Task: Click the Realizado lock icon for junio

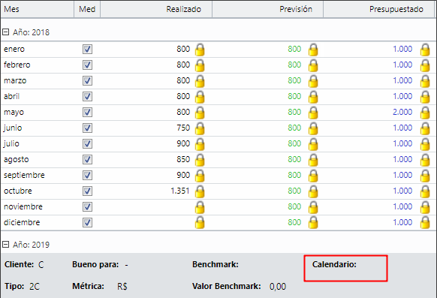Action: (200, 128)
